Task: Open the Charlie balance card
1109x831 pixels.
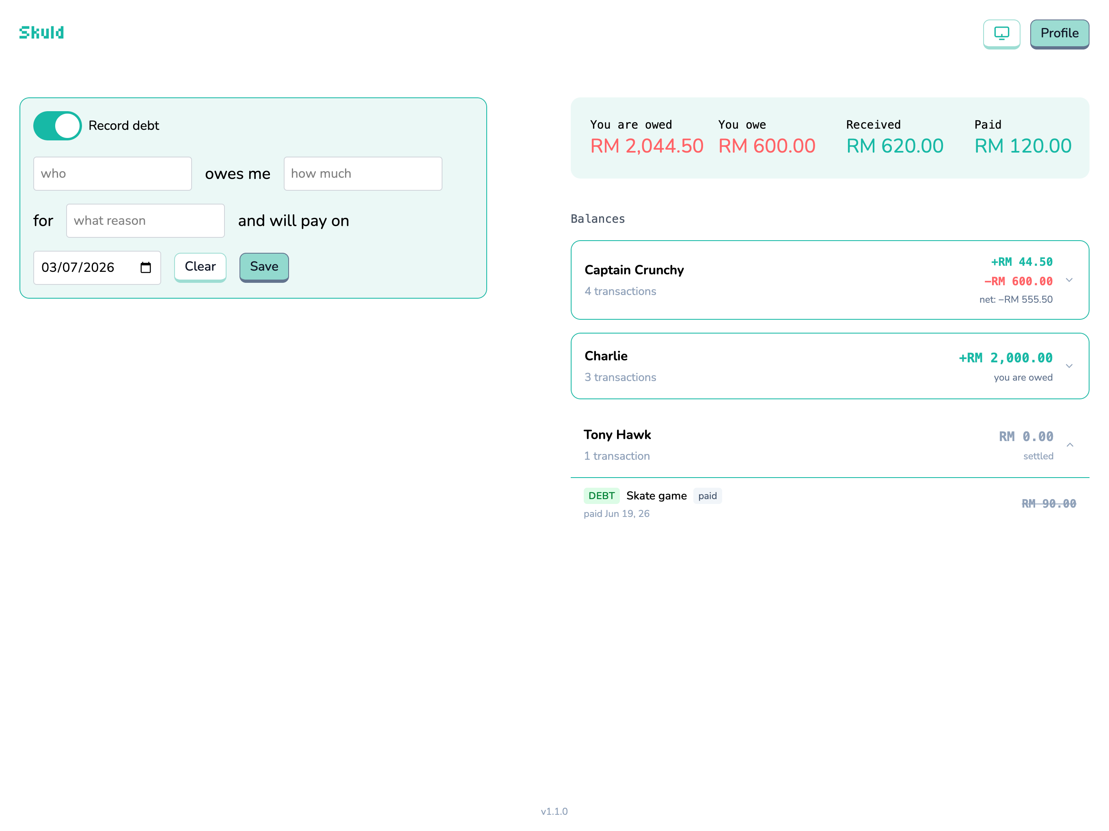Action: [x=830, y=366]
